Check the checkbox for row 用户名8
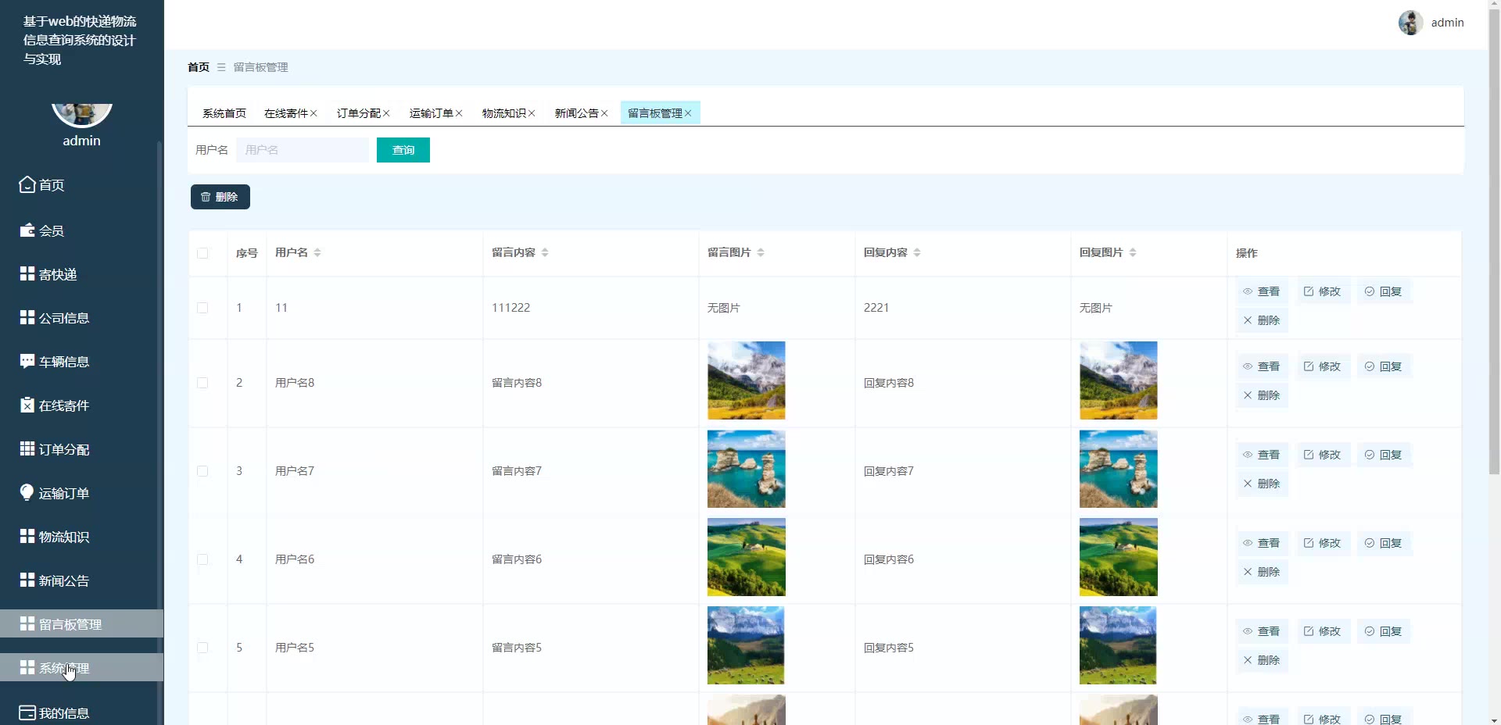The height and width of the screenshot is (725, 1501). 202,383
